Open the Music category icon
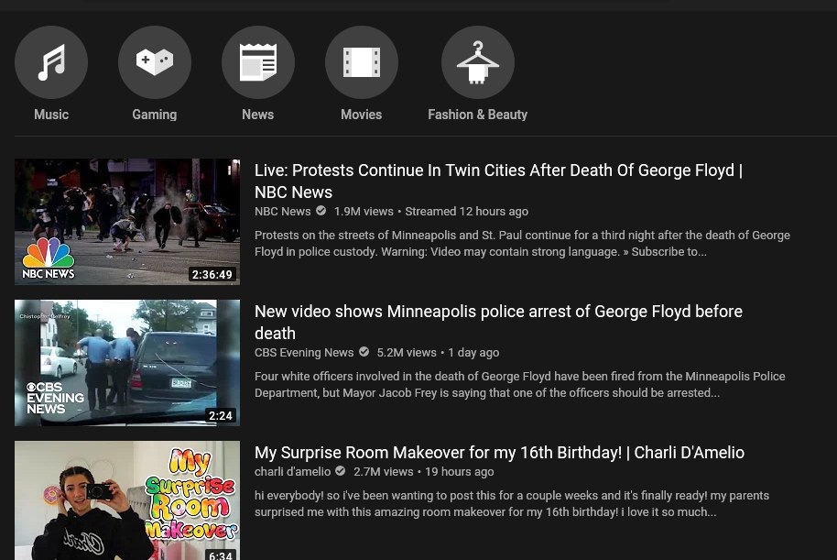Viewport: 837px width, 560px height. coord(51,62)
